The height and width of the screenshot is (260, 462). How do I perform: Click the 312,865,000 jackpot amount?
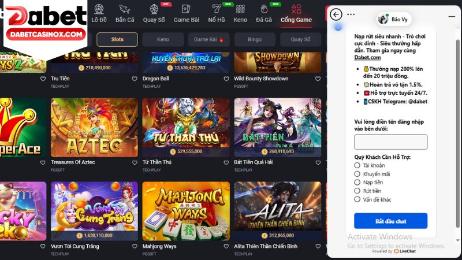[281, 236]
